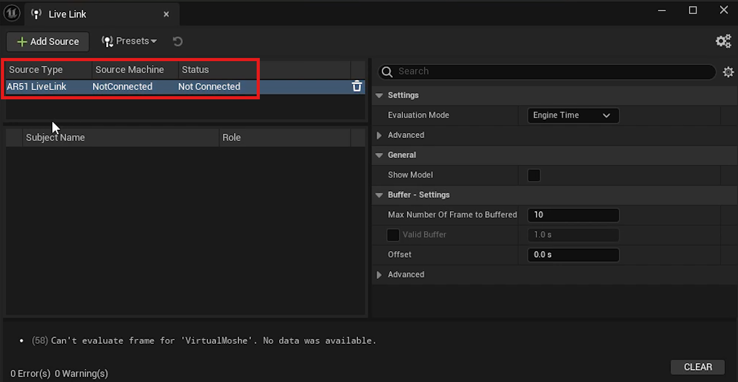738x382 pixels.
Task: Click the Source Type column header
Action: click(x=49, y=70)
